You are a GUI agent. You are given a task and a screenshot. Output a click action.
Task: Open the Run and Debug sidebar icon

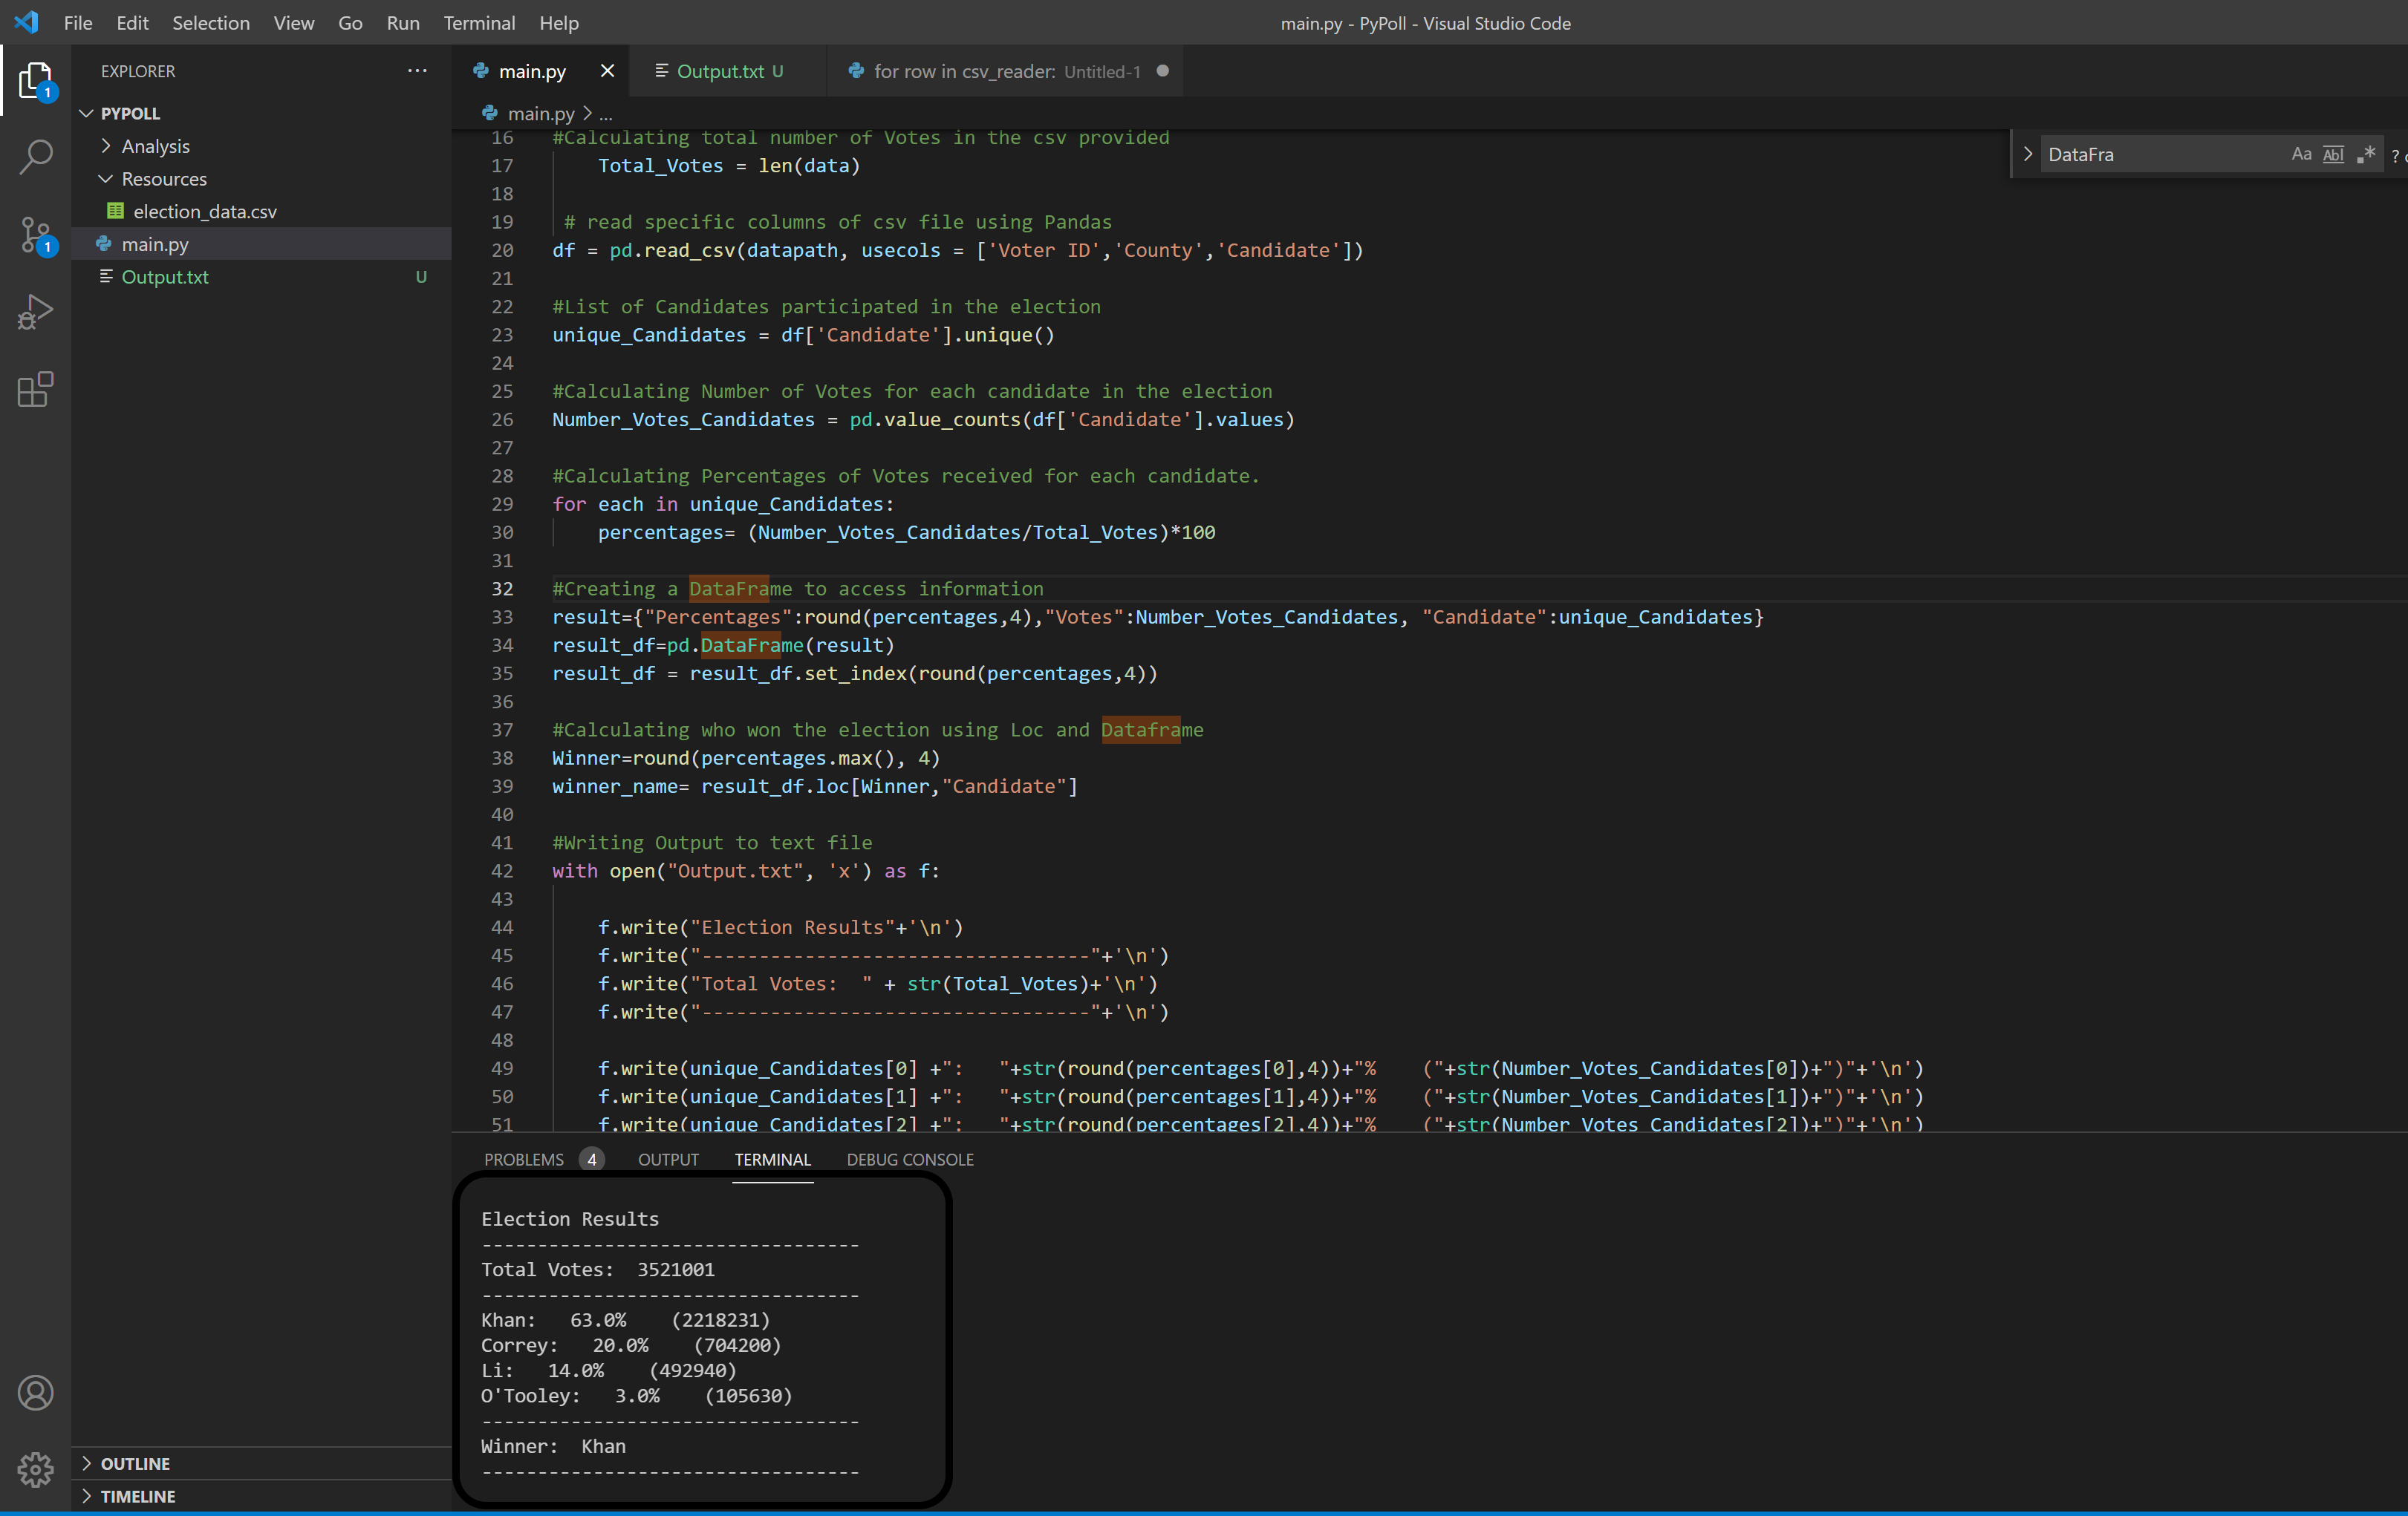(x=36, y=312)
